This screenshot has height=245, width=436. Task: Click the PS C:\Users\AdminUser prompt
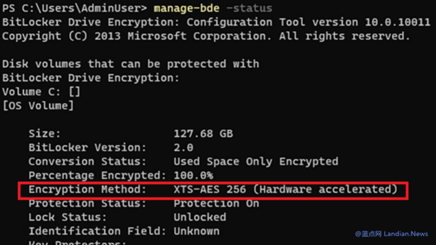(74, 8)
